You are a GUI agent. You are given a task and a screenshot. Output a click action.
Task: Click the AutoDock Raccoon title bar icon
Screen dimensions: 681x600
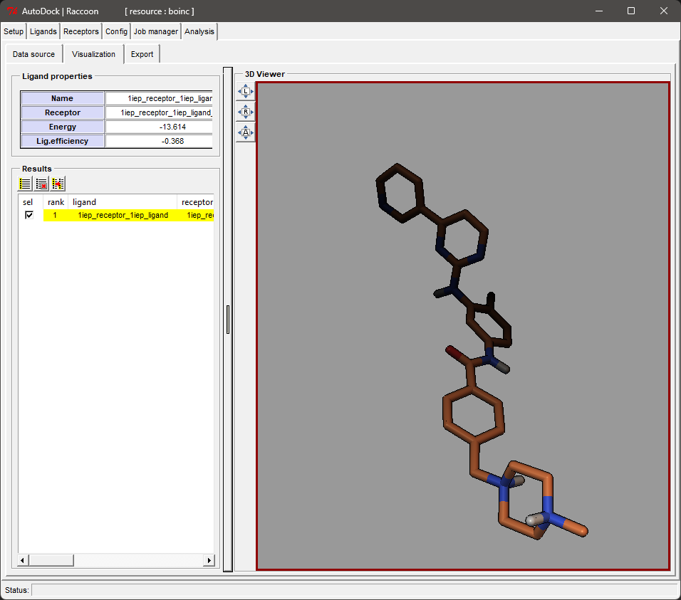11,11
